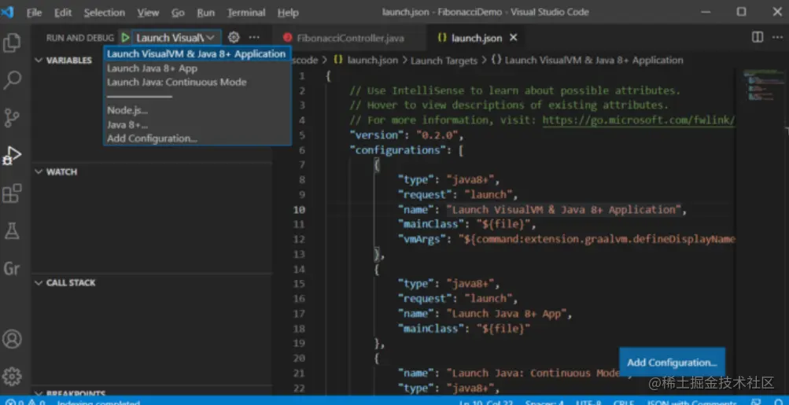Click the RUN AND DEBUG panel title

tap(80, 38)
